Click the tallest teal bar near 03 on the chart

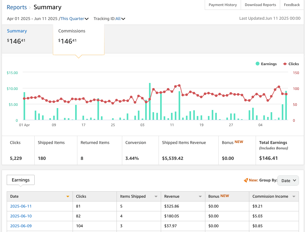(x=150, y=102)
